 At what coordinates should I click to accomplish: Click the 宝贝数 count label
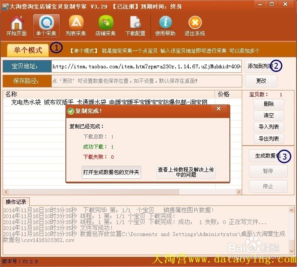tap(259, 94)
